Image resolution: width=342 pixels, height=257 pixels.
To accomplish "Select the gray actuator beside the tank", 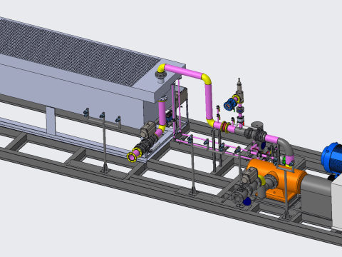I will pos(147,129).
